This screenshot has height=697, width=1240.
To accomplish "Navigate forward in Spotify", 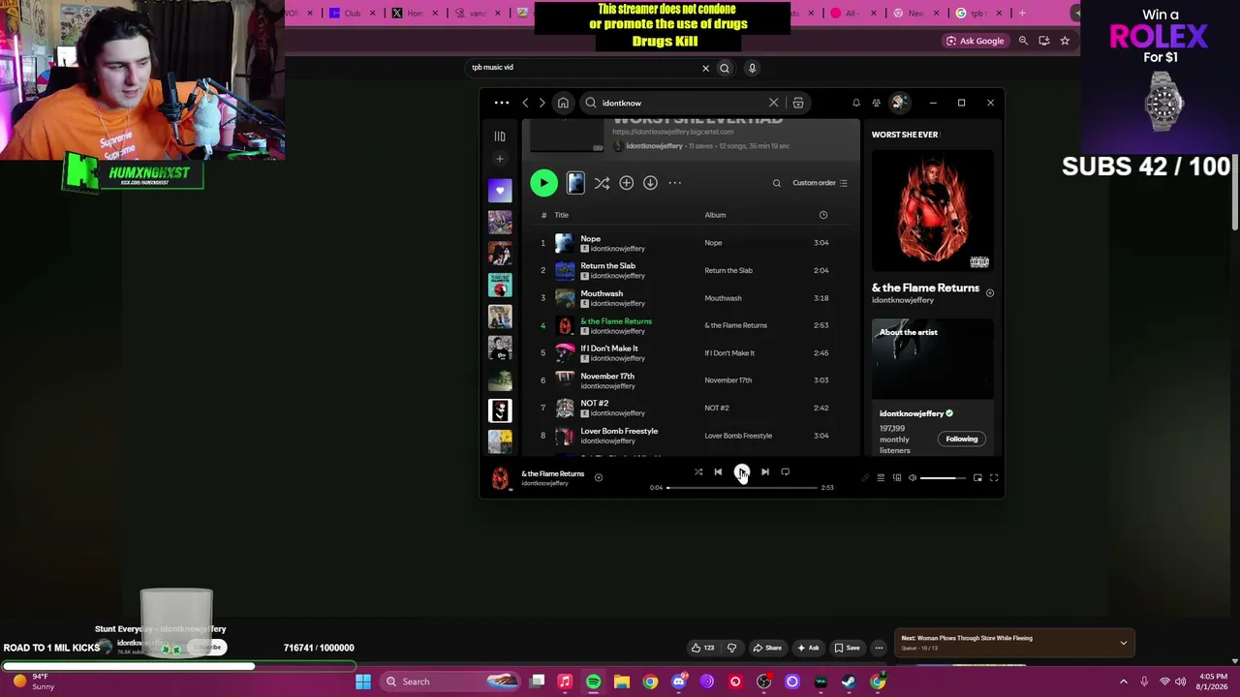I will (542, 103).
